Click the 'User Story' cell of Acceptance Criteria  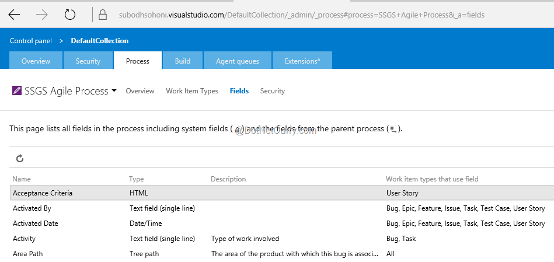[402, 193]
